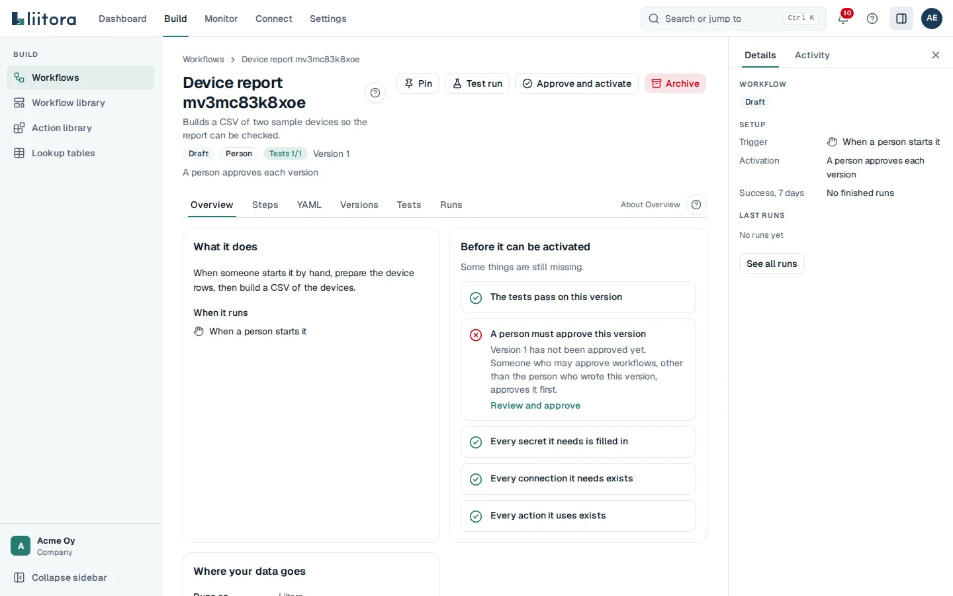Open Lookup tables in the sidebar
The height and width of the screenshot is (596, 953).
point(80,153)
